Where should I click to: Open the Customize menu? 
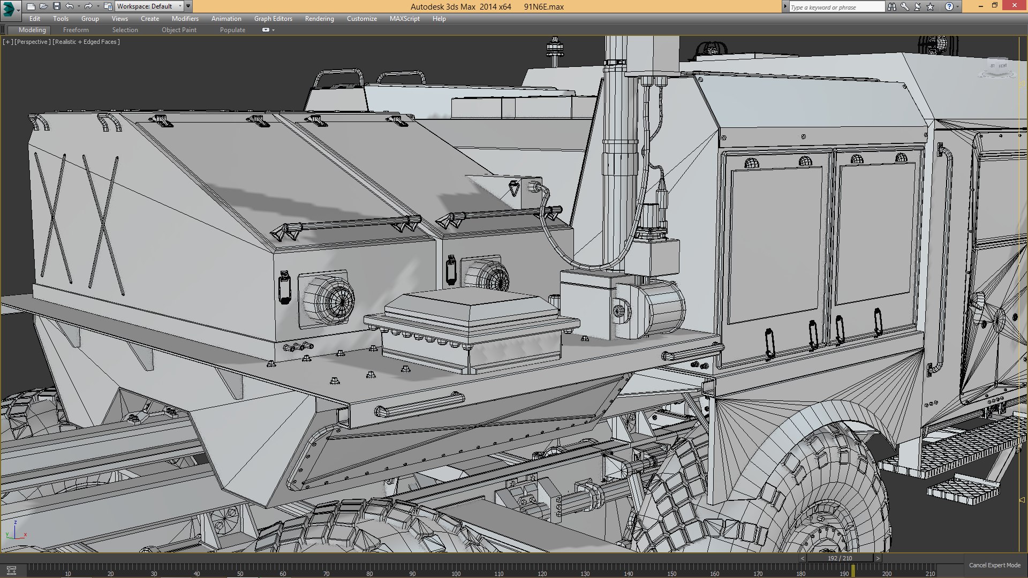362,19
